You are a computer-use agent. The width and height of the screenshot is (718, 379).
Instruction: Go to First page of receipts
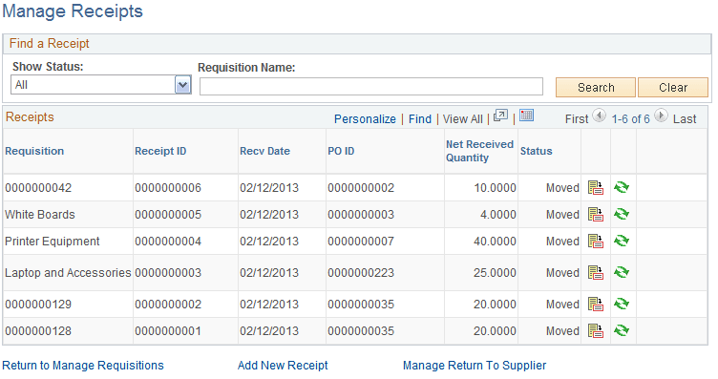pos(577,119)
